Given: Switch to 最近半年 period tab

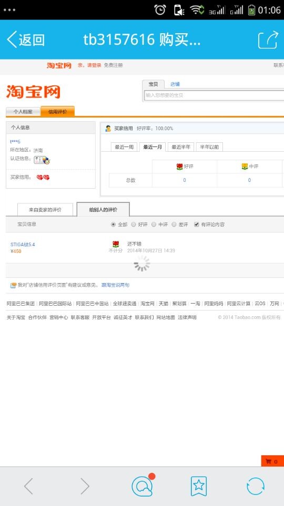Looking at the screenshot, I should point(181,147).
